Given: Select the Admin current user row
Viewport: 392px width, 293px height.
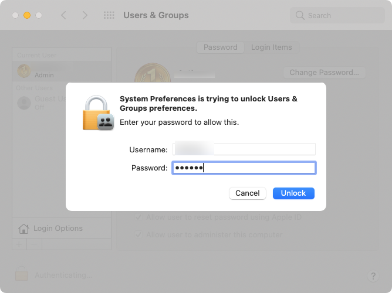Looking at the screenshot, I should pyautogui.click(x=62, y=71).
